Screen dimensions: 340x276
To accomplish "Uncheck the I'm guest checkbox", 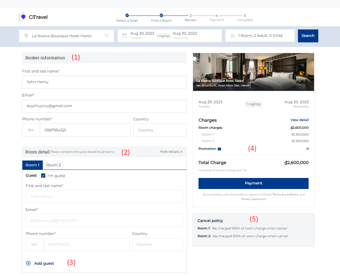I will (x=43, y=176).
